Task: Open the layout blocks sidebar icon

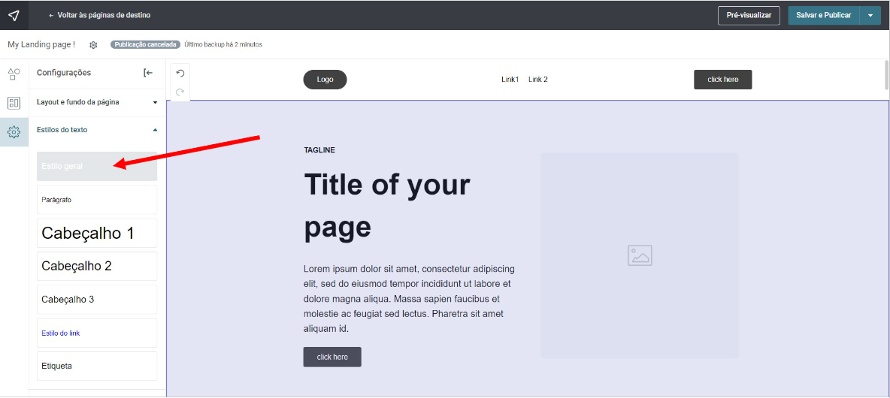Action: tap(14, 103)
